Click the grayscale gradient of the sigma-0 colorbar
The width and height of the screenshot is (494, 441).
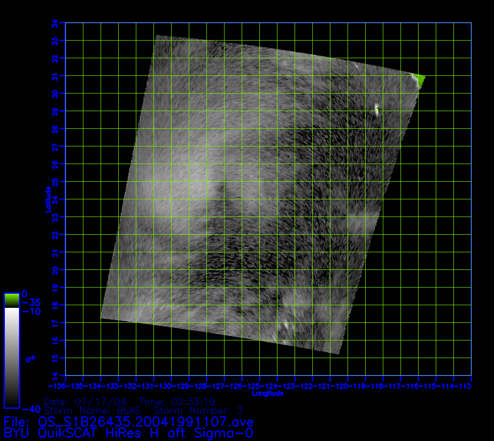click(11, 357)
